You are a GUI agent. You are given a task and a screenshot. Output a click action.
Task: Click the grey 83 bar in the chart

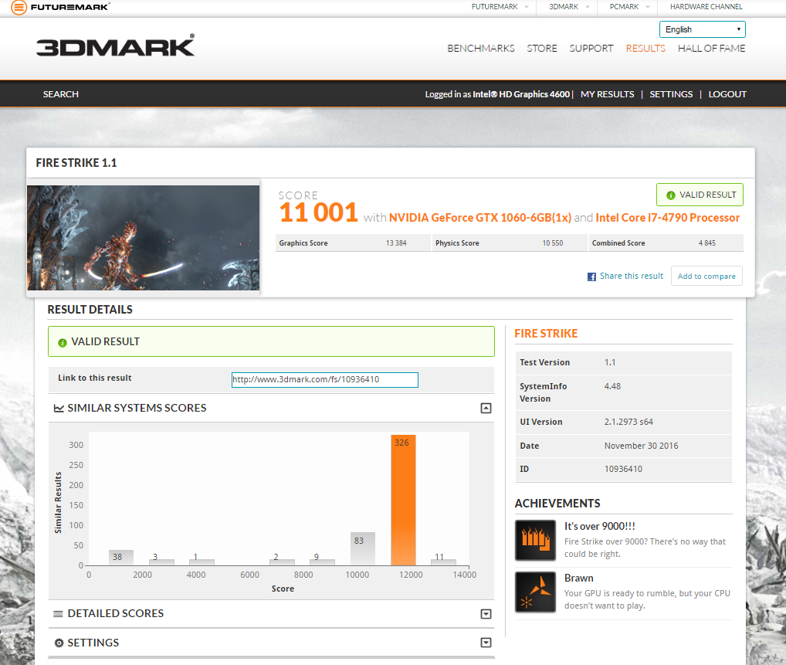point(363,548)
